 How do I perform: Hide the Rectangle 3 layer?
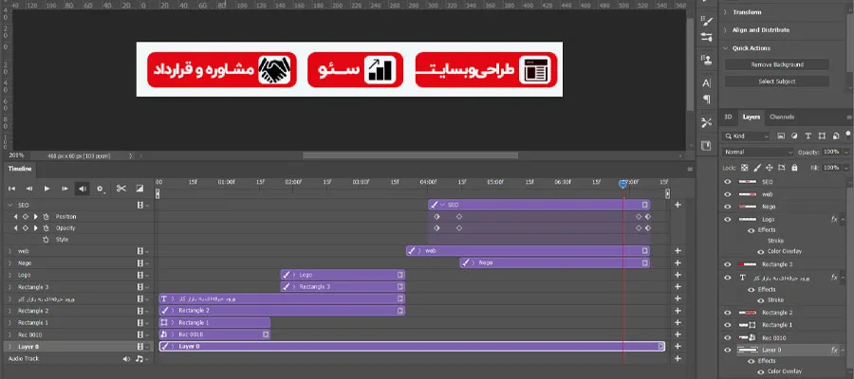coord(727,264)
